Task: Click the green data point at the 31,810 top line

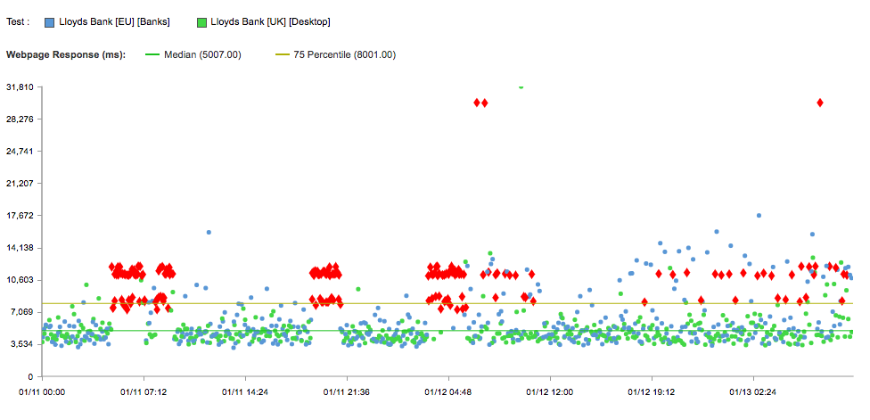Action: point(521,87)
